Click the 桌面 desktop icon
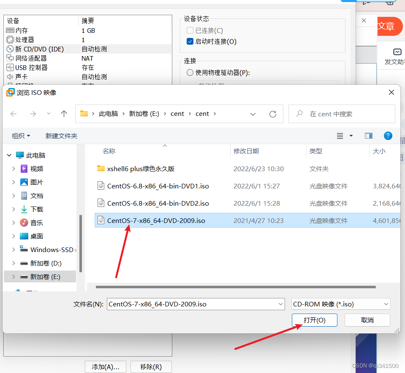The image size is (405, 373). pos(24,236)
